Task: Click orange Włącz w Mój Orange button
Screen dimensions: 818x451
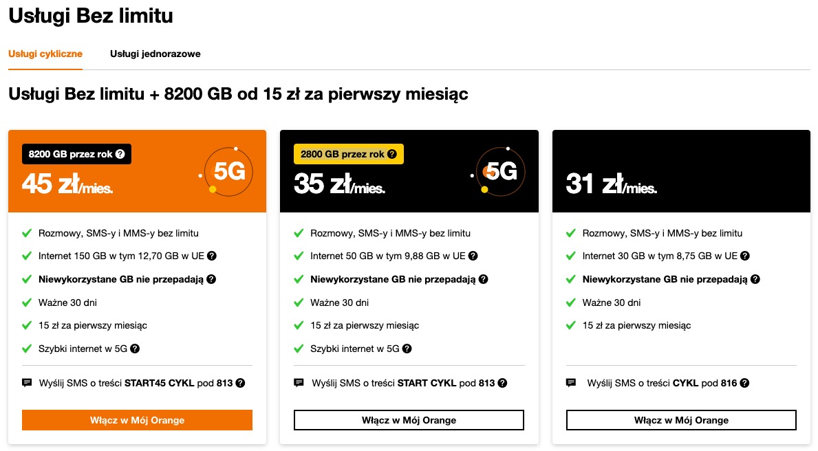Action: tap(137, 420)
